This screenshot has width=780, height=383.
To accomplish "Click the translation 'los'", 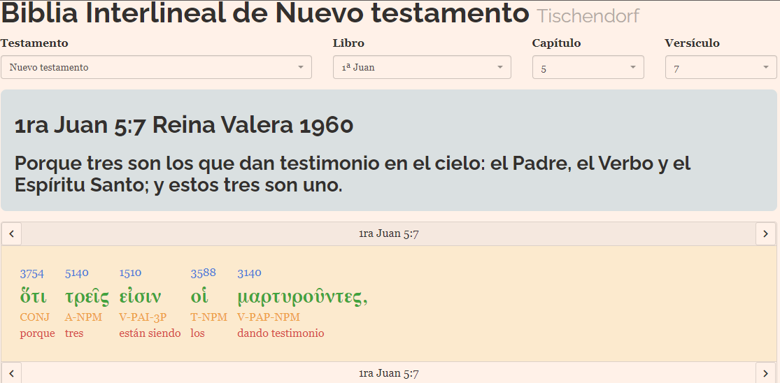I will (x=197, y=333).
